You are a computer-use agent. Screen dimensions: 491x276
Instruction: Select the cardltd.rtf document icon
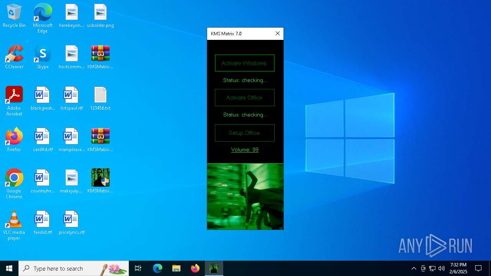click(x=43, y=140)
